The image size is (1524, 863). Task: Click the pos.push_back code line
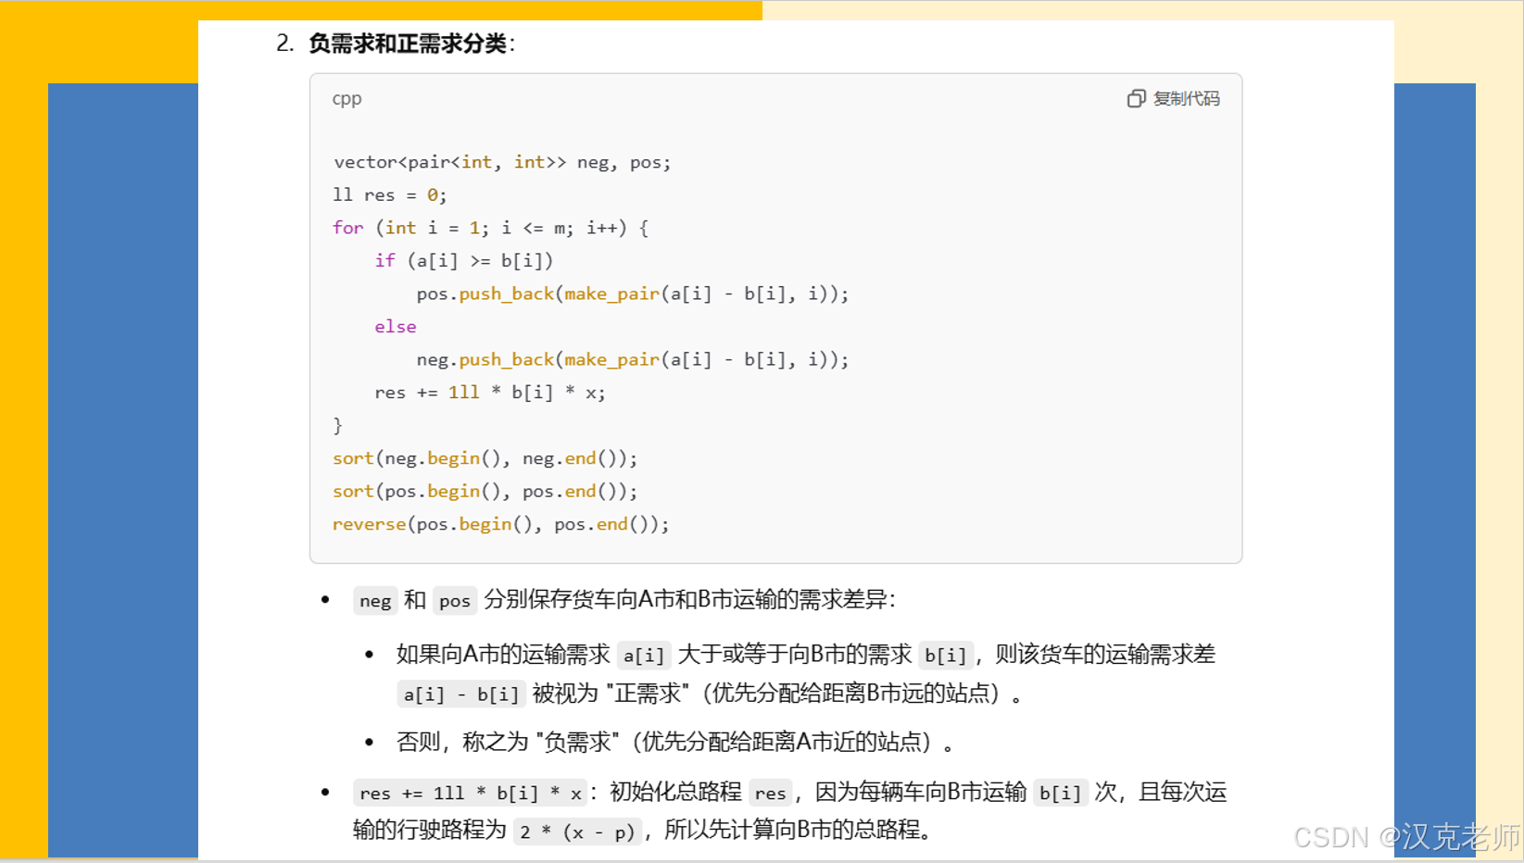tap(633, 294)
